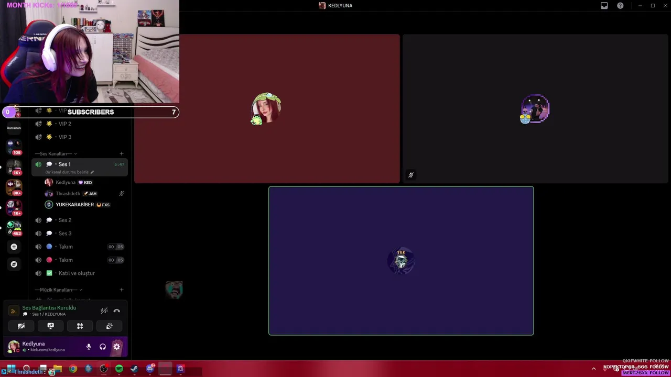The height and width of the screenshot is (377, 671).
Task: Open the server with the 3K+ notification badge
Action: (14, 186)
